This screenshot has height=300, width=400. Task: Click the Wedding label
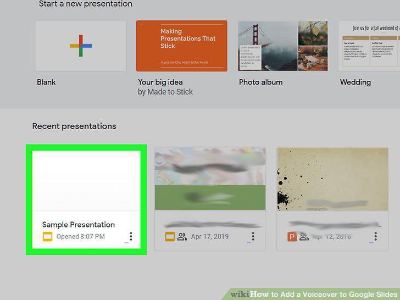(x=355, y=82)
